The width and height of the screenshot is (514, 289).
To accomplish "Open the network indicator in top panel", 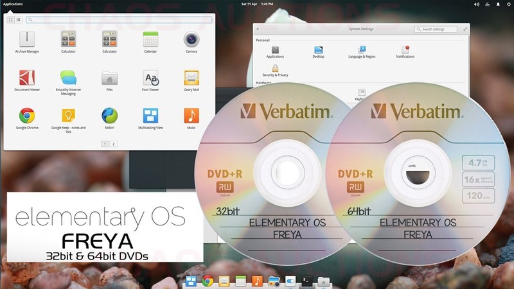I will [488, 4].
